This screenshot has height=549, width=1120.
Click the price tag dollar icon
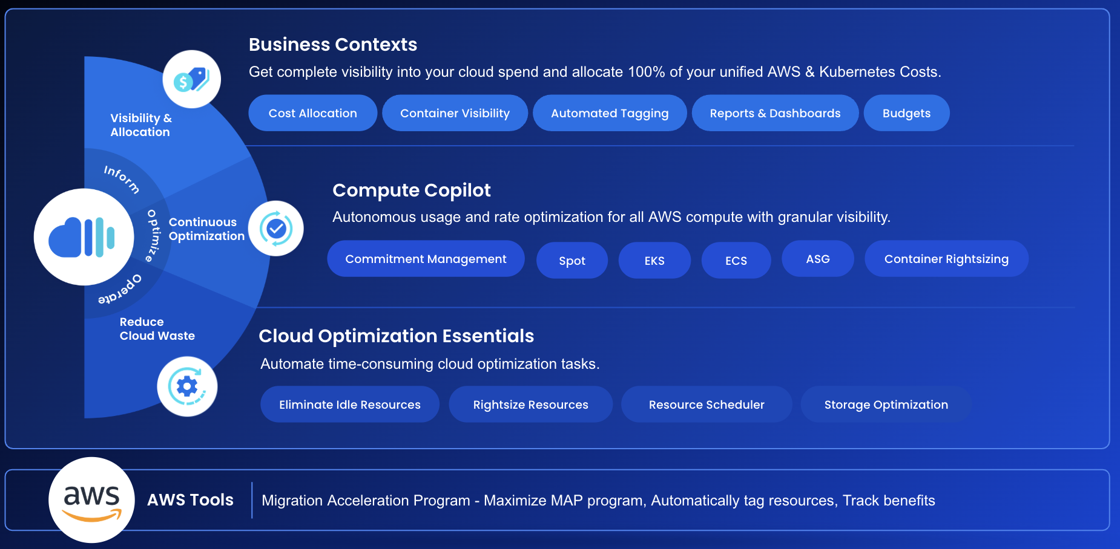[x=191, y=79]
